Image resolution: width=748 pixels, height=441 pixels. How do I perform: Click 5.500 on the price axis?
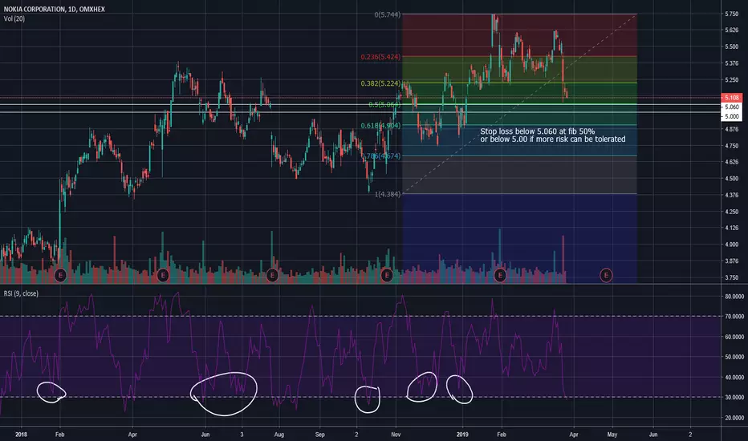(x=732, y=47)
